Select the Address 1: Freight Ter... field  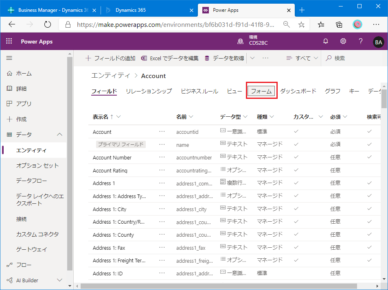point(119,261)
